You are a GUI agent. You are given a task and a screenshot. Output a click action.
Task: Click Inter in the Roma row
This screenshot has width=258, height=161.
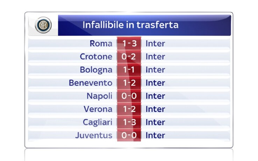pos(155,44)
